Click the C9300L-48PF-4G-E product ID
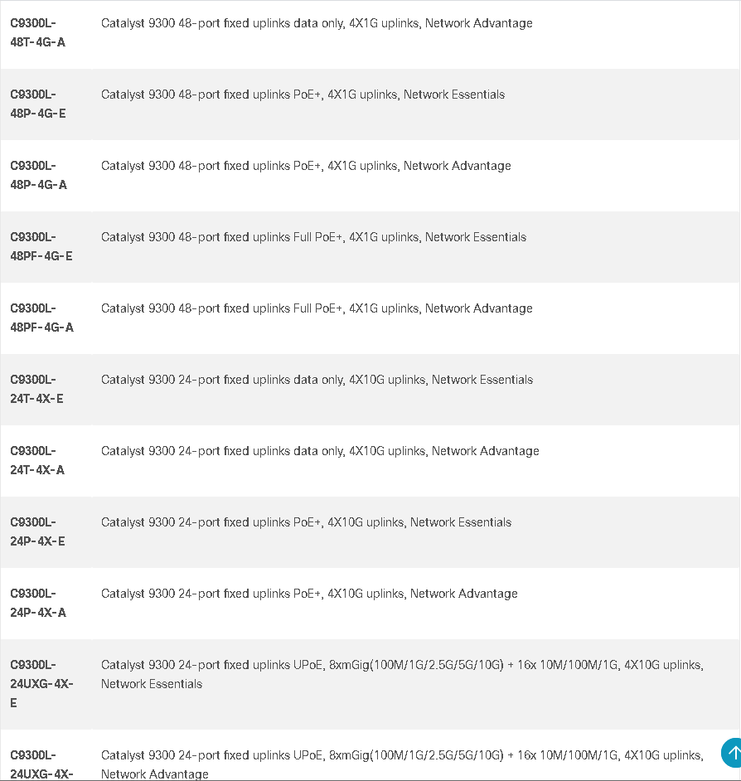The image size is (741, 781). (41, 246)
